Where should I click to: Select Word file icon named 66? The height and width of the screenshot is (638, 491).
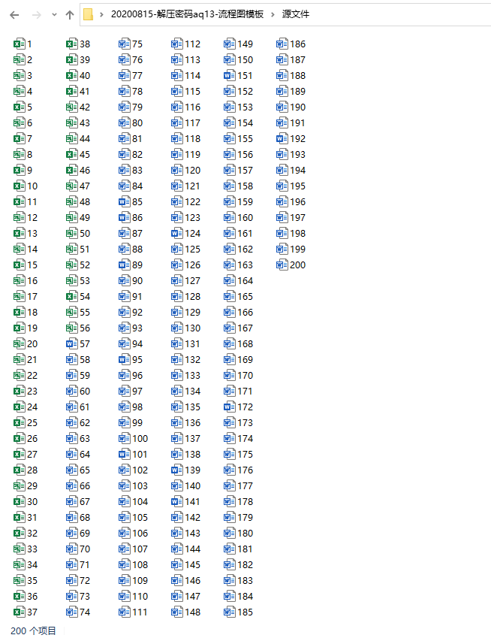[x=71, y=485]
